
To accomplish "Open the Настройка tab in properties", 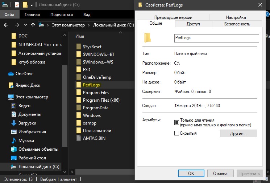I will 236,17.
